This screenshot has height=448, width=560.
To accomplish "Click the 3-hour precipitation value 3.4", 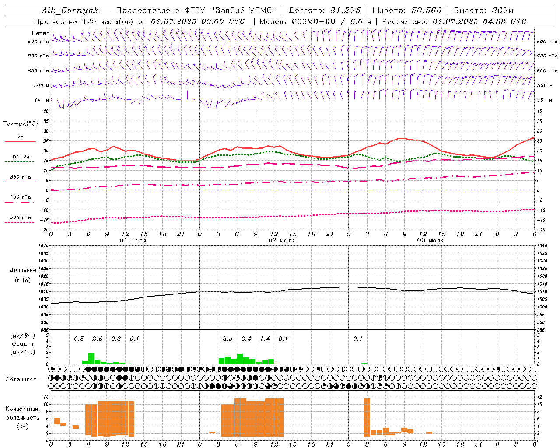I will click(246, 339).
